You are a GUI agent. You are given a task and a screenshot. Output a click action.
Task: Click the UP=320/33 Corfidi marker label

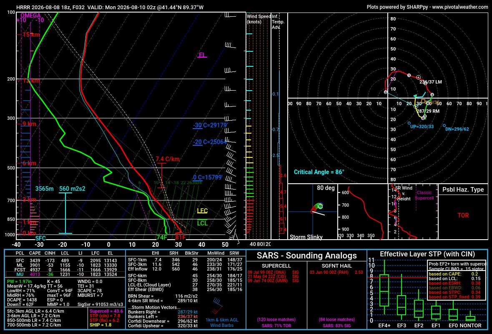tap(422, 127)
